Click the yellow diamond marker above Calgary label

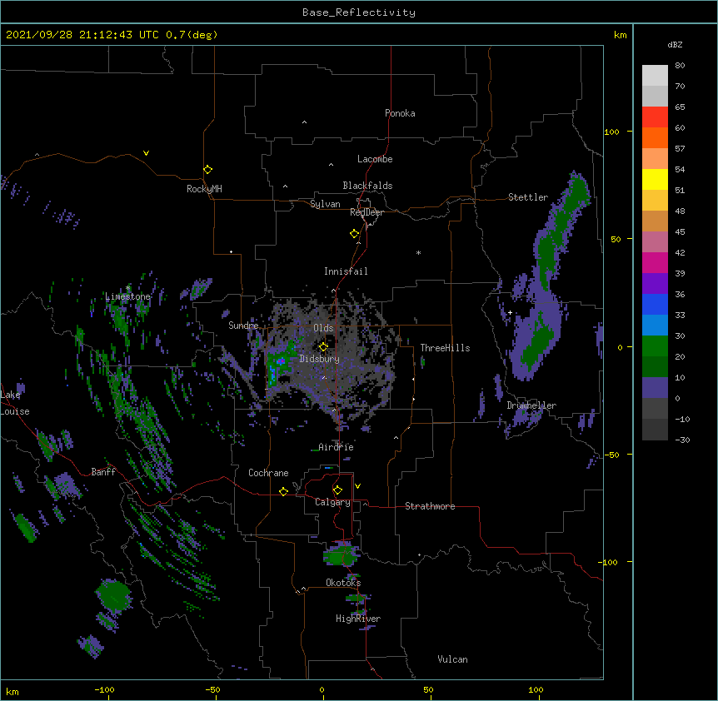337,490
